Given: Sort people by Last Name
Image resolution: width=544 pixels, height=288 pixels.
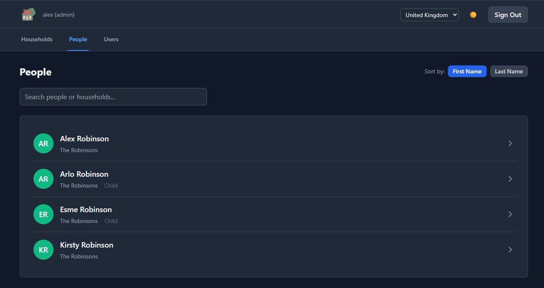Looking at the screenshot, I should 509,71.
